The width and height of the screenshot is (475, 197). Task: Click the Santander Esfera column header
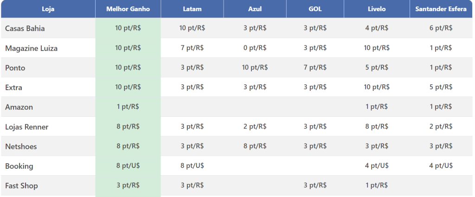441,9
